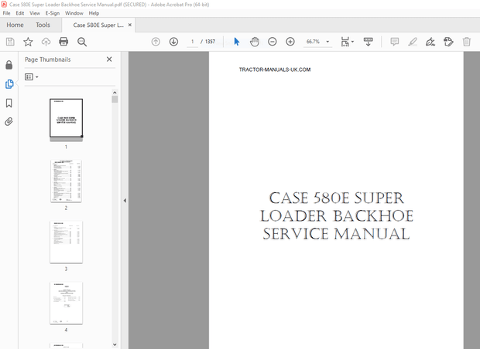
Task: Click the scrolling mode icon
Action: pos(368,42)
